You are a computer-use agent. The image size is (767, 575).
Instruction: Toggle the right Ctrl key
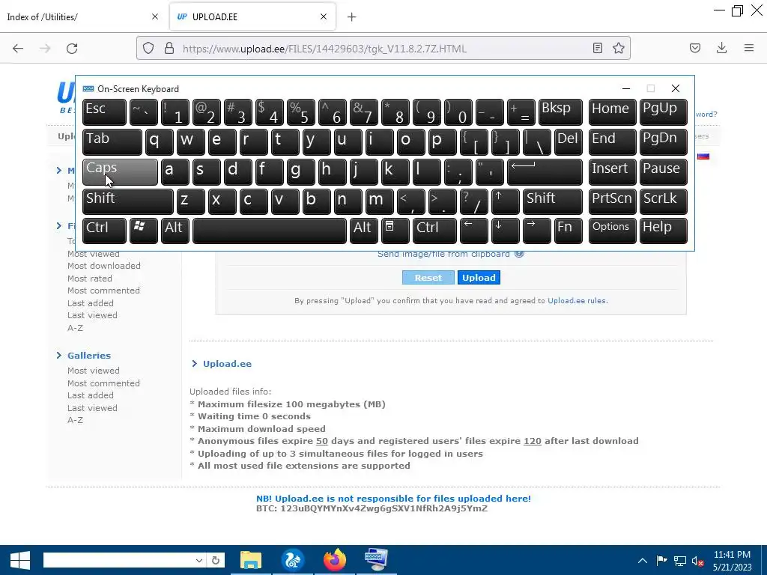click(x=434, y=231)
